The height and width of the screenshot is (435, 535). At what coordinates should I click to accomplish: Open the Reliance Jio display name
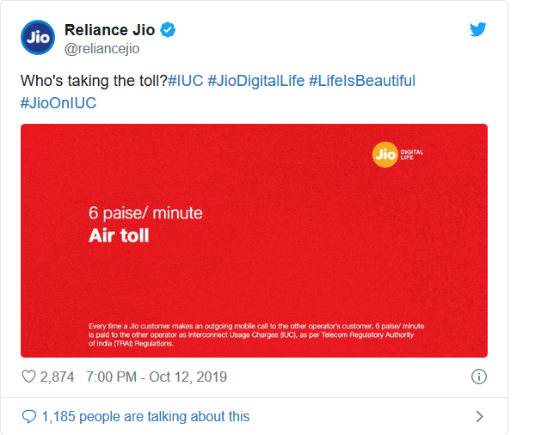coord(110,30)
